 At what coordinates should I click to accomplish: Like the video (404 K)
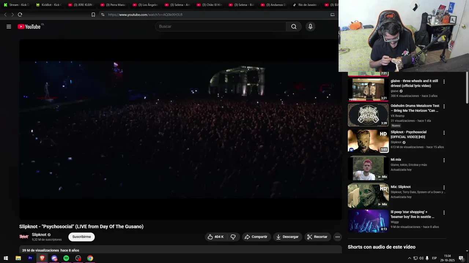pos(215,237)
